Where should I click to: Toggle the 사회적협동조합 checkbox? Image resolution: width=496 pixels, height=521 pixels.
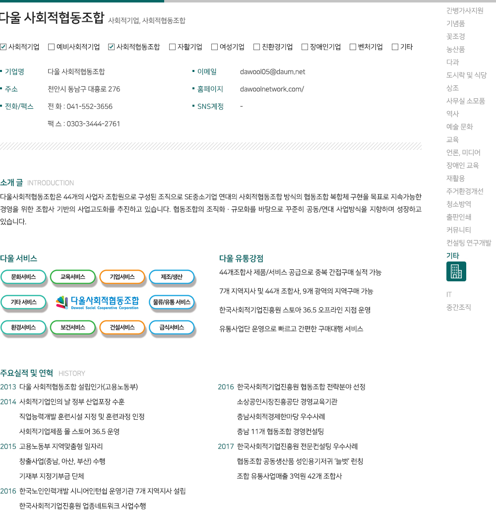[x=111, y=47]
